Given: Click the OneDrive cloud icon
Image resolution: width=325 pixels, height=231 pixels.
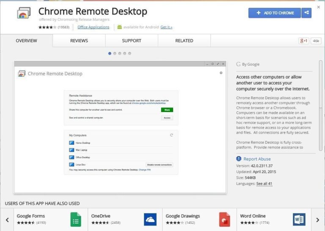Looking at the screenshot, I should click(x=150, y=219).
